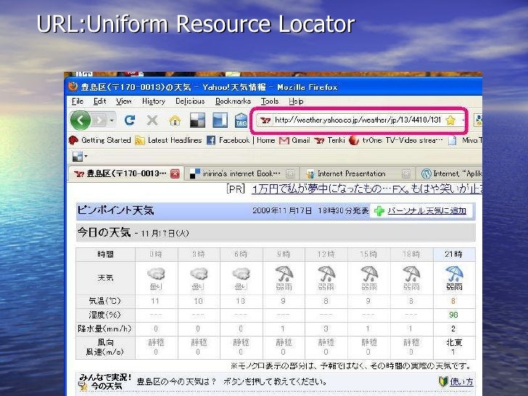The image size is (528, 396).
Task: Click the ピンポイント天気 header
Action: (x=115, y=210)
